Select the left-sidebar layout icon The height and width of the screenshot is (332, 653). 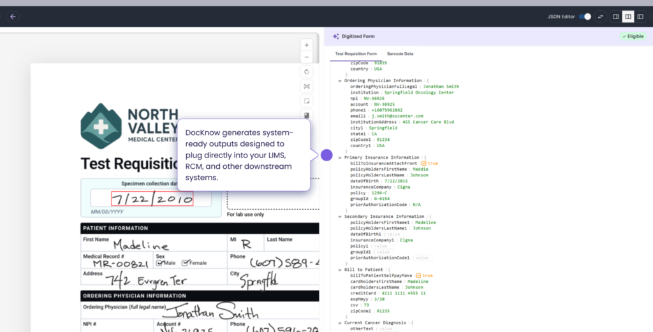pyautogui.click(x=640, y=17)
